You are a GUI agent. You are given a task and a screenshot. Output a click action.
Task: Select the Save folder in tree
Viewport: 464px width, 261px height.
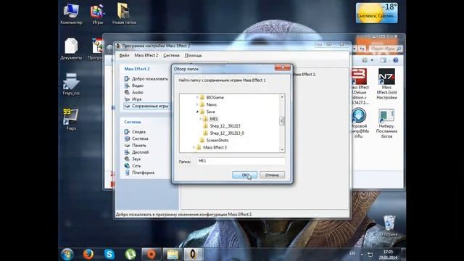point(207,112)
